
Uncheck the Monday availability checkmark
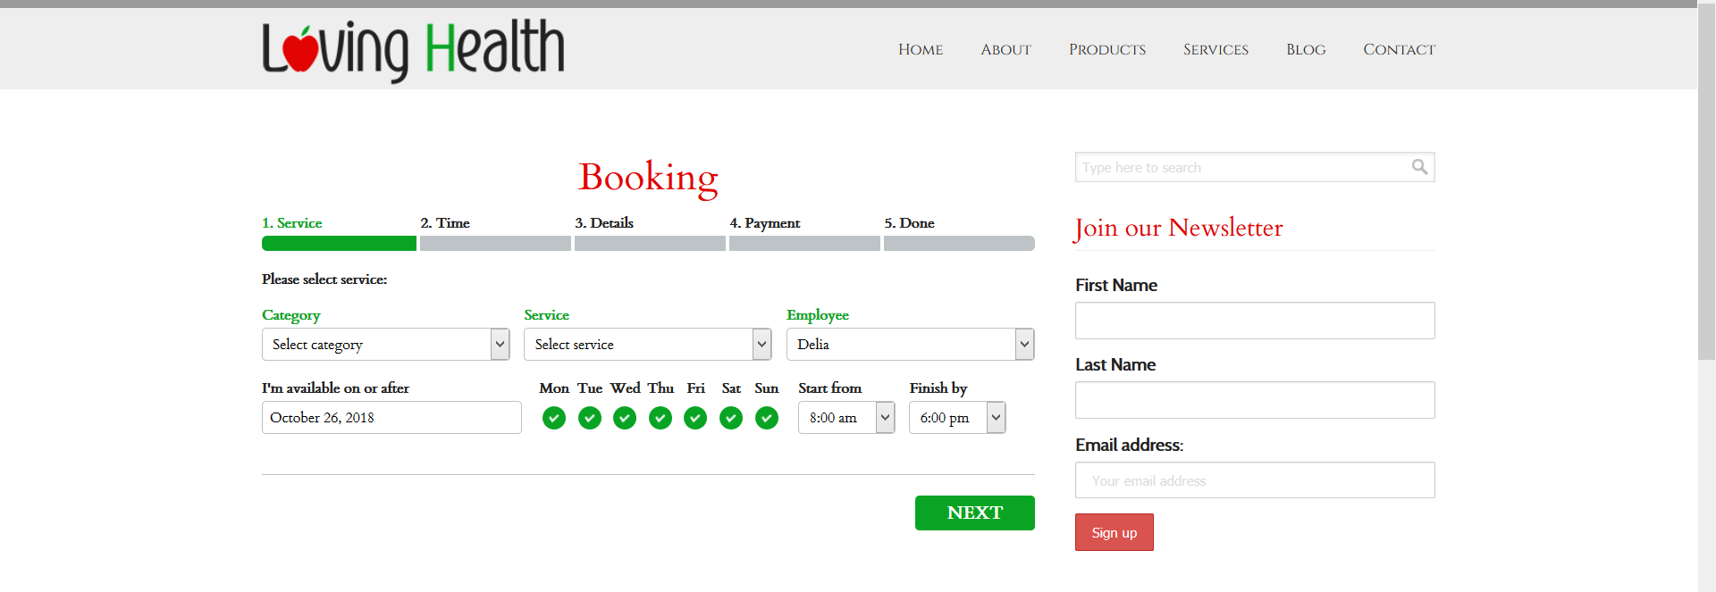[554, 418]
